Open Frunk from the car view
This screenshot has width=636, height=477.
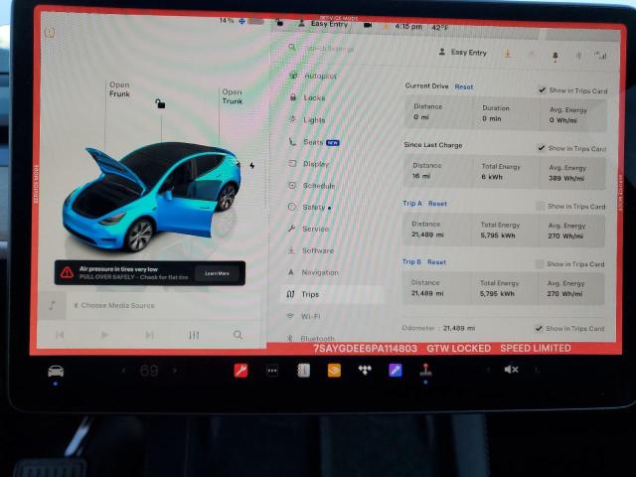[119, 89]
